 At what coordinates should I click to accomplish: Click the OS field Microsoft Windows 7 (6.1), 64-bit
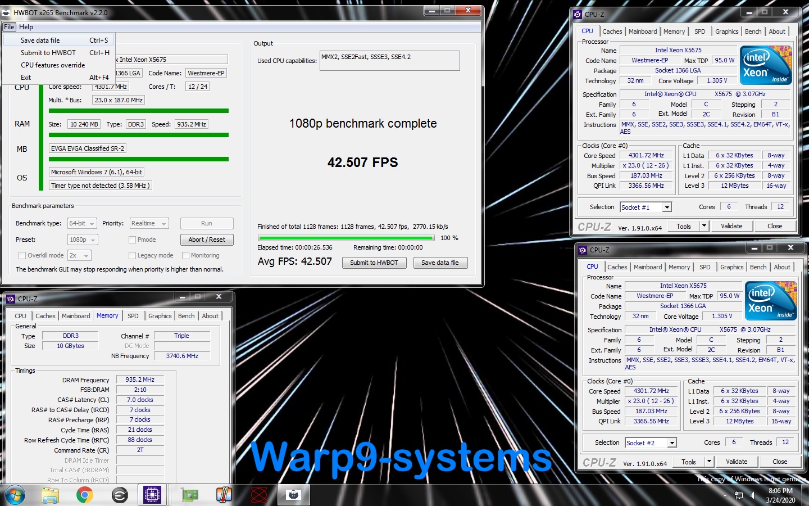pyautogui.click(x=97, y=172)
